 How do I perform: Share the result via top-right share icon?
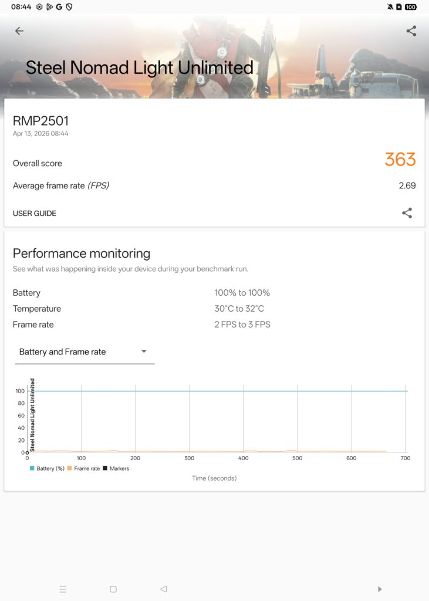point(411,31)
